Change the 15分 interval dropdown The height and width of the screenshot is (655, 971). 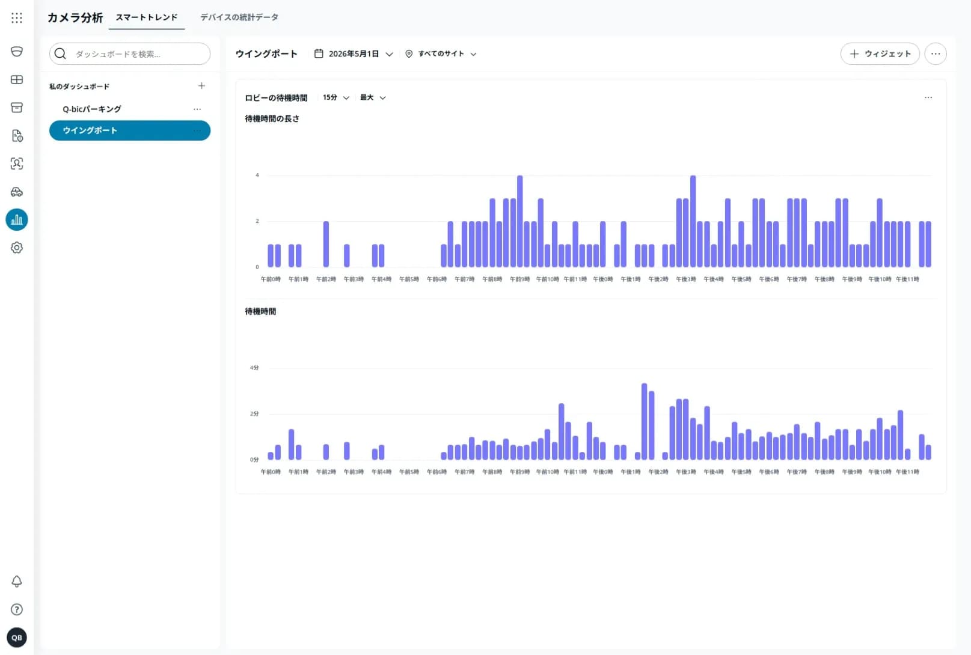pos(335,97)
